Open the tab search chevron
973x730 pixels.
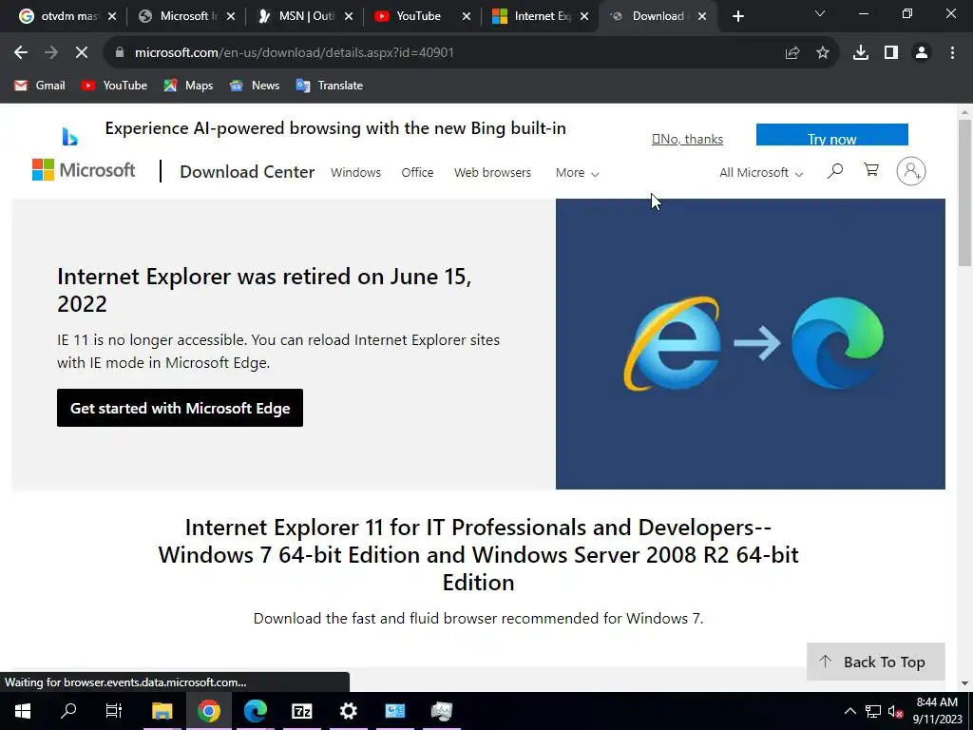[820, 13]
